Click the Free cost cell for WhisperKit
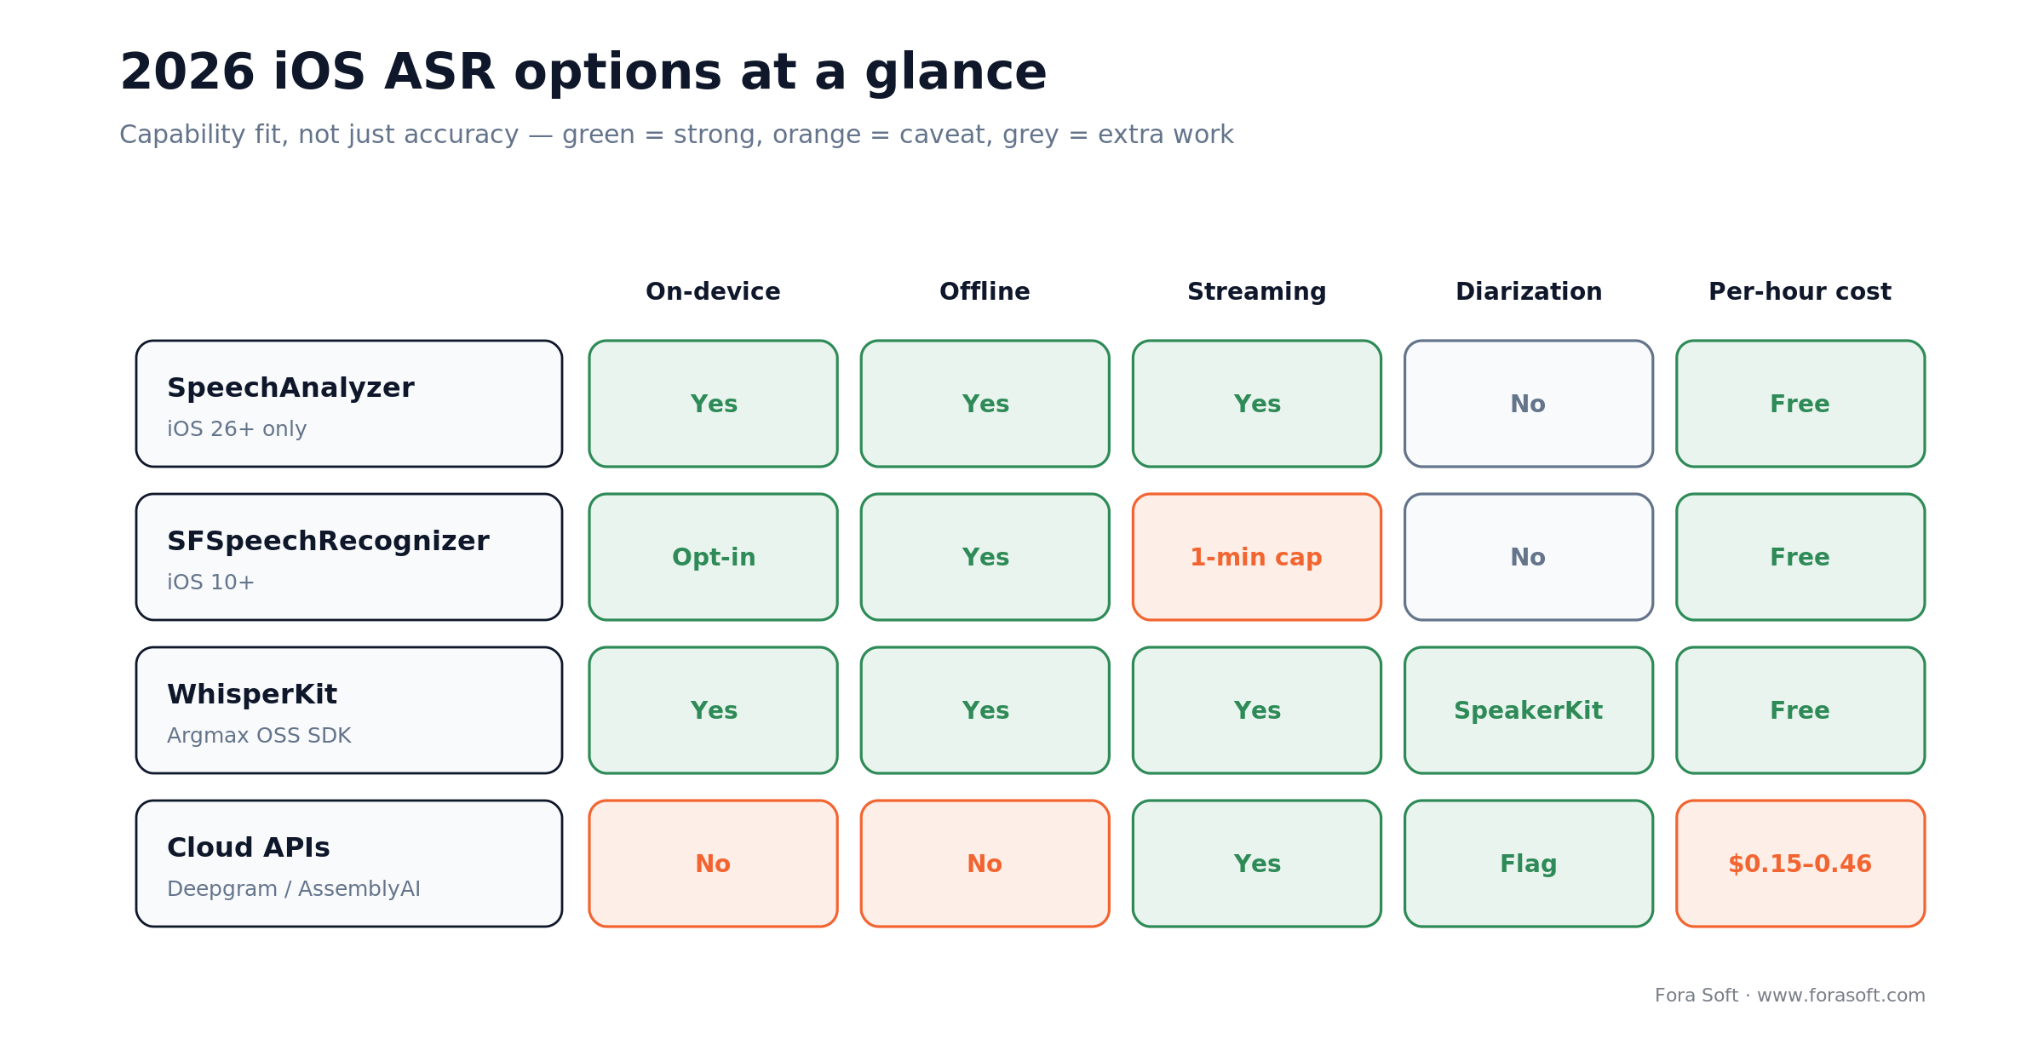 (1800, 710)
